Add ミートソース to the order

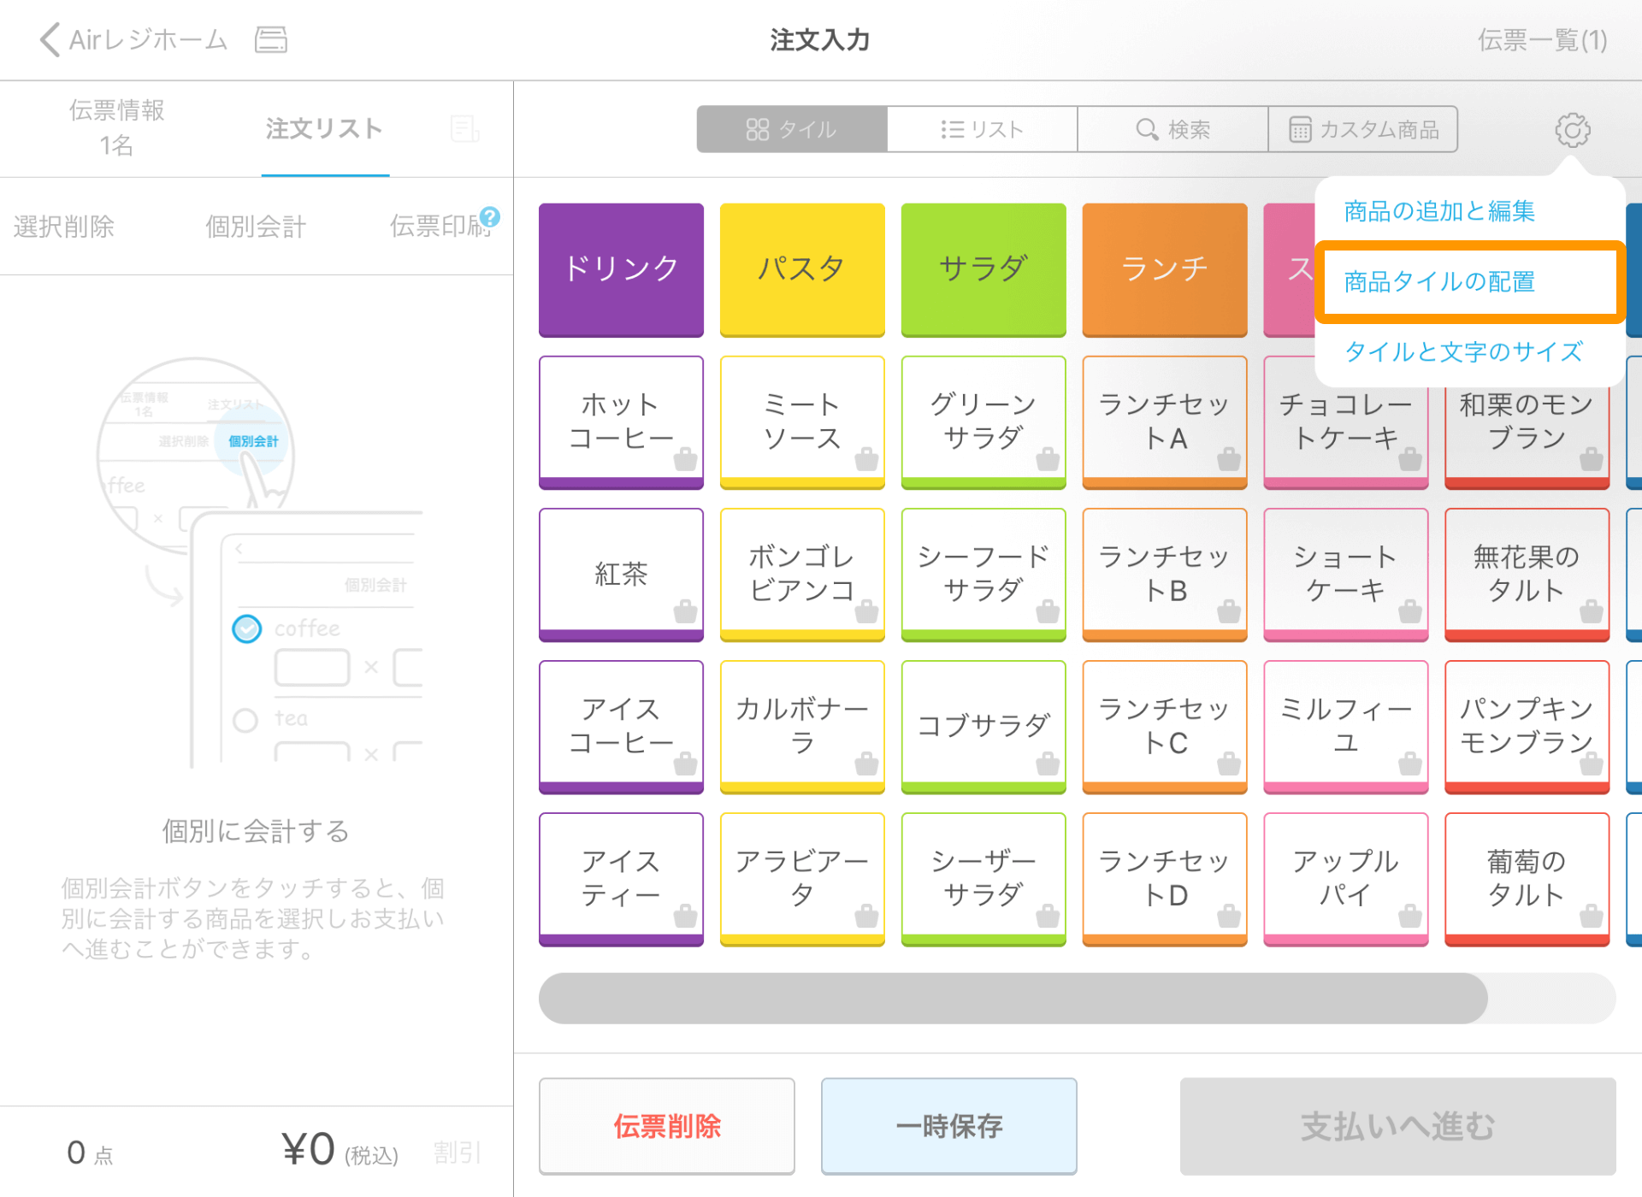[802, 422]
